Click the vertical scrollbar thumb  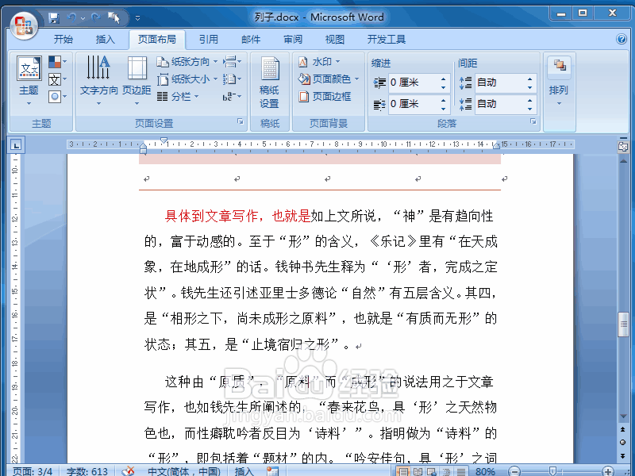(x=623, y=324)
